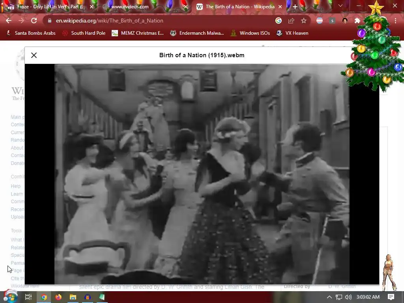Expand the tab search dropdown

pyautogui.click(x=340, y=6)
